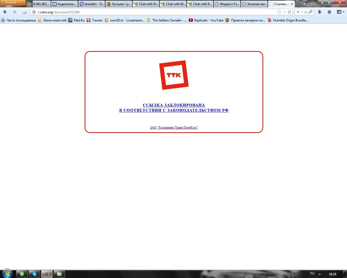Go to the home page
Image resolution: width=347 pixels, height=278 pixels.
(x=329, y=12)
